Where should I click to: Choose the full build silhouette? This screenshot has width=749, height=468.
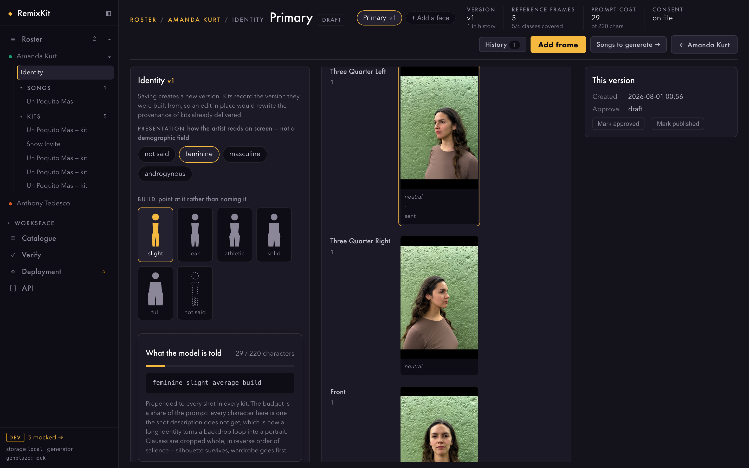coord(155,293)
